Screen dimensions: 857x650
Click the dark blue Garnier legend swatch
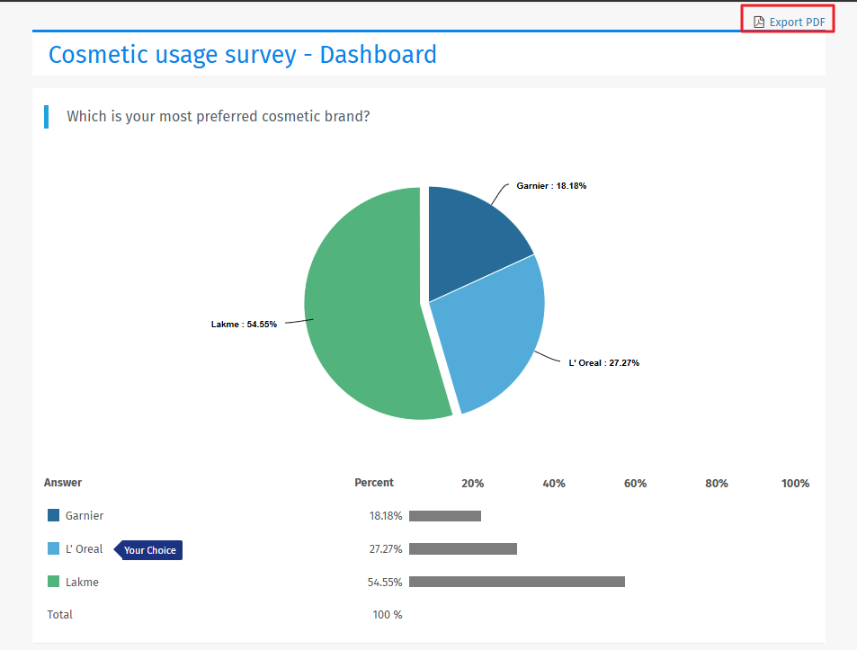click(x=53, y=515)
